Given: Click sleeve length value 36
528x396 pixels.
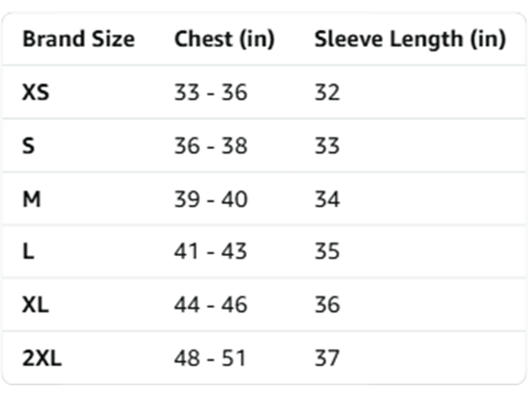Looking at the screenshot, I should 327,304.
